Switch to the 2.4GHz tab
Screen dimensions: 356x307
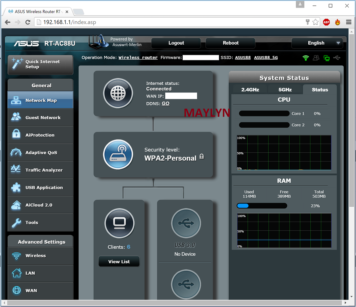tap(250, 90)
